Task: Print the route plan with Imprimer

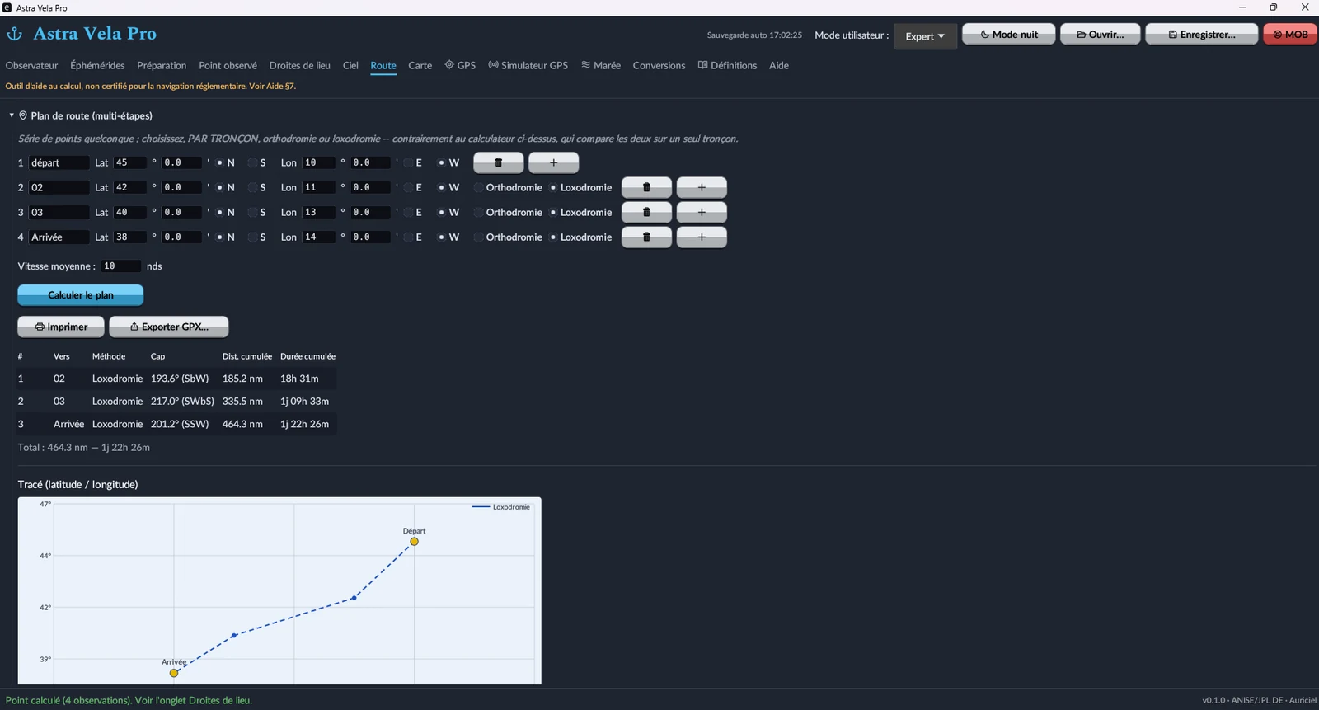Action: pos(61,327)
